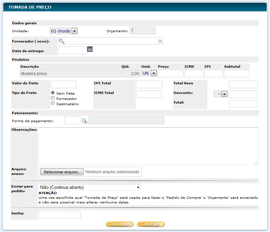Click the product Preço input field
Viewport: 270px width, 232px height.
(x=170, y=73)
